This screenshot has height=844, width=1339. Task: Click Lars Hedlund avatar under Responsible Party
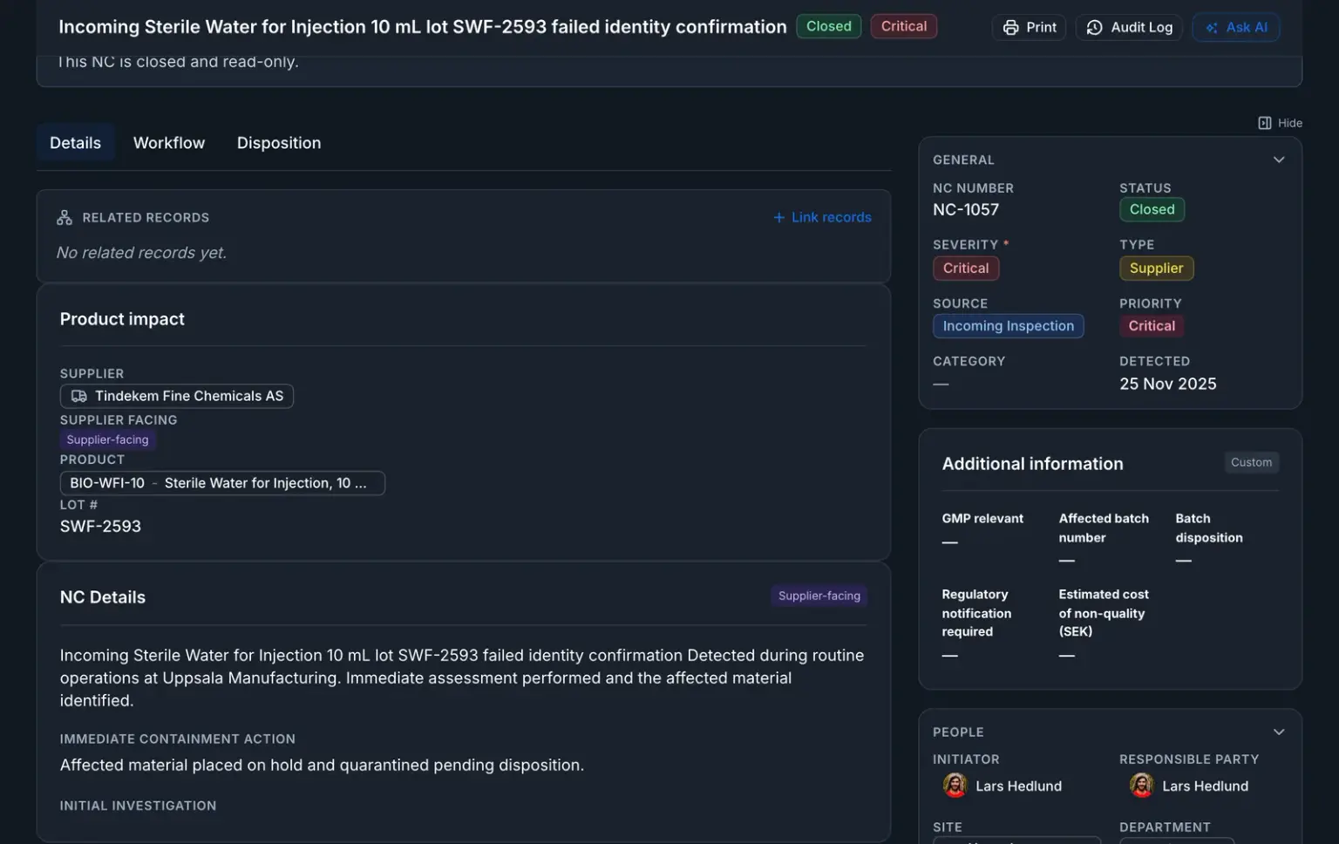[x=1142, y=786]
